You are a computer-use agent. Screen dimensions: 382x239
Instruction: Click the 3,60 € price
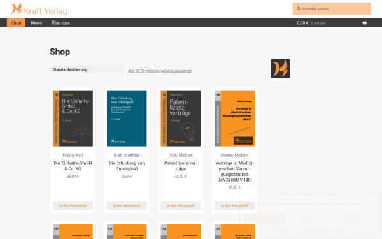127,176
